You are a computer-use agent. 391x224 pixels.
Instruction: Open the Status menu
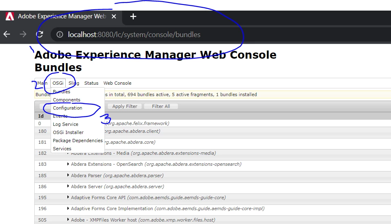coord(91,83)
